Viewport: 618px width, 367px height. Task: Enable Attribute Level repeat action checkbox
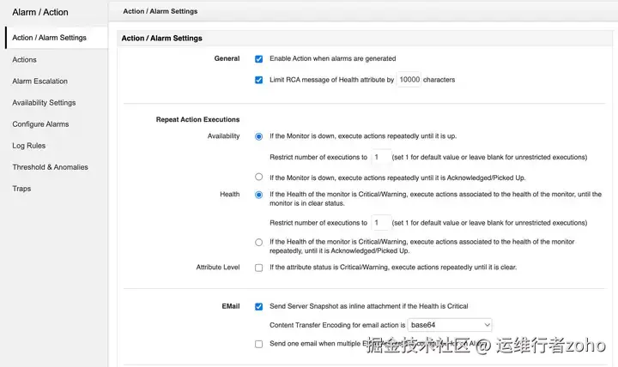(x=258, y=268)
